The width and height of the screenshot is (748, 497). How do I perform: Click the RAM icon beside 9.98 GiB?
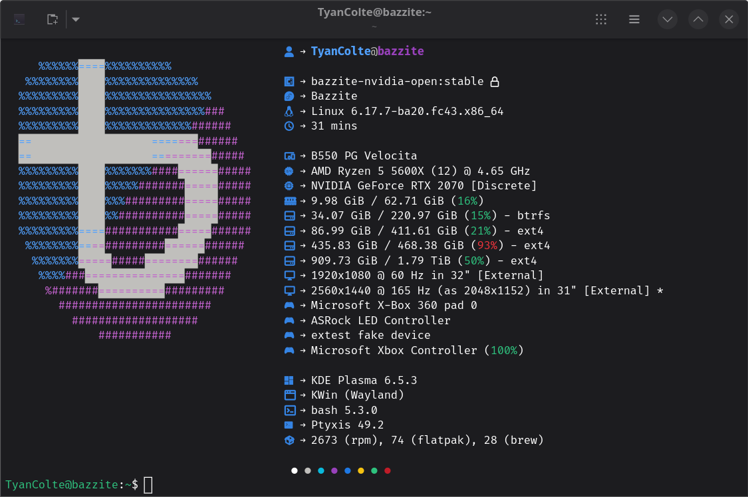tap(290, 201)
